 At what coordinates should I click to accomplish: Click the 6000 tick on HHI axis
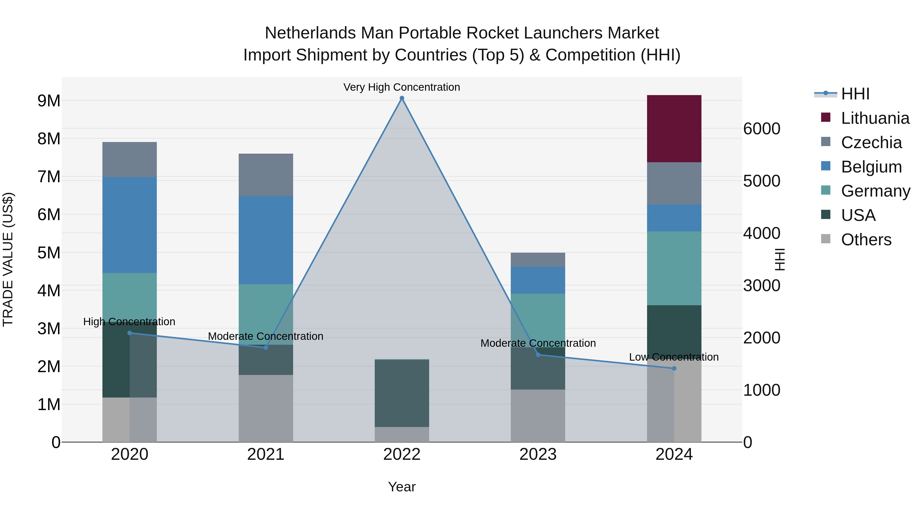click(762, 129)
